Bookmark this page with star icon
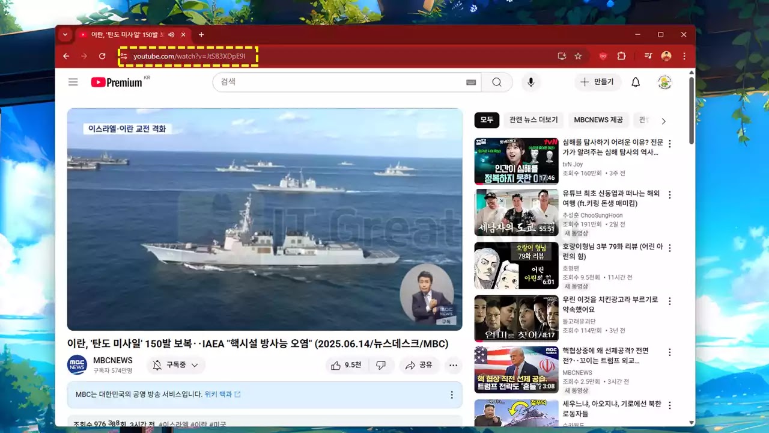Viewport: 769px width, 433px height. point(578,56)
